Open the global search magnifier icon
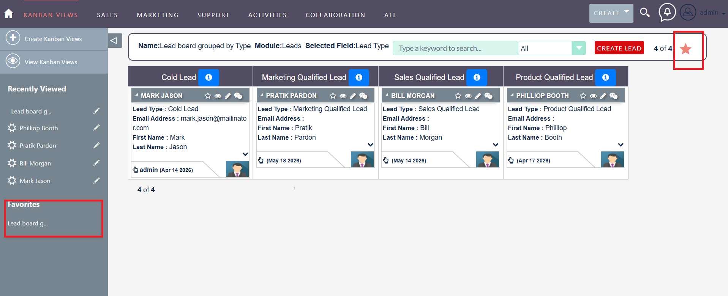The width and height of the screenshot is (728, 296). (644, 13)
